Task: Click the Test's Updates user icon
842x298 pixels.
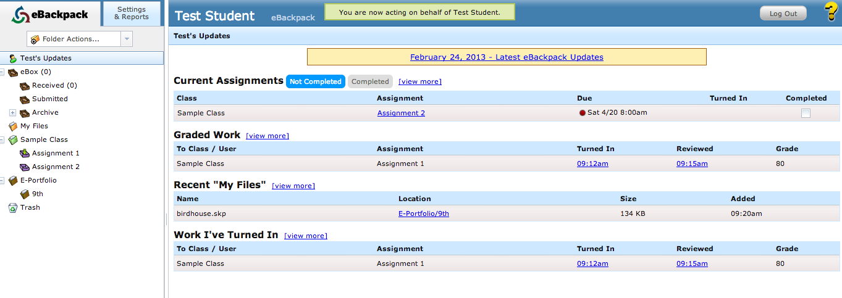Action: (x=12, y=58)
